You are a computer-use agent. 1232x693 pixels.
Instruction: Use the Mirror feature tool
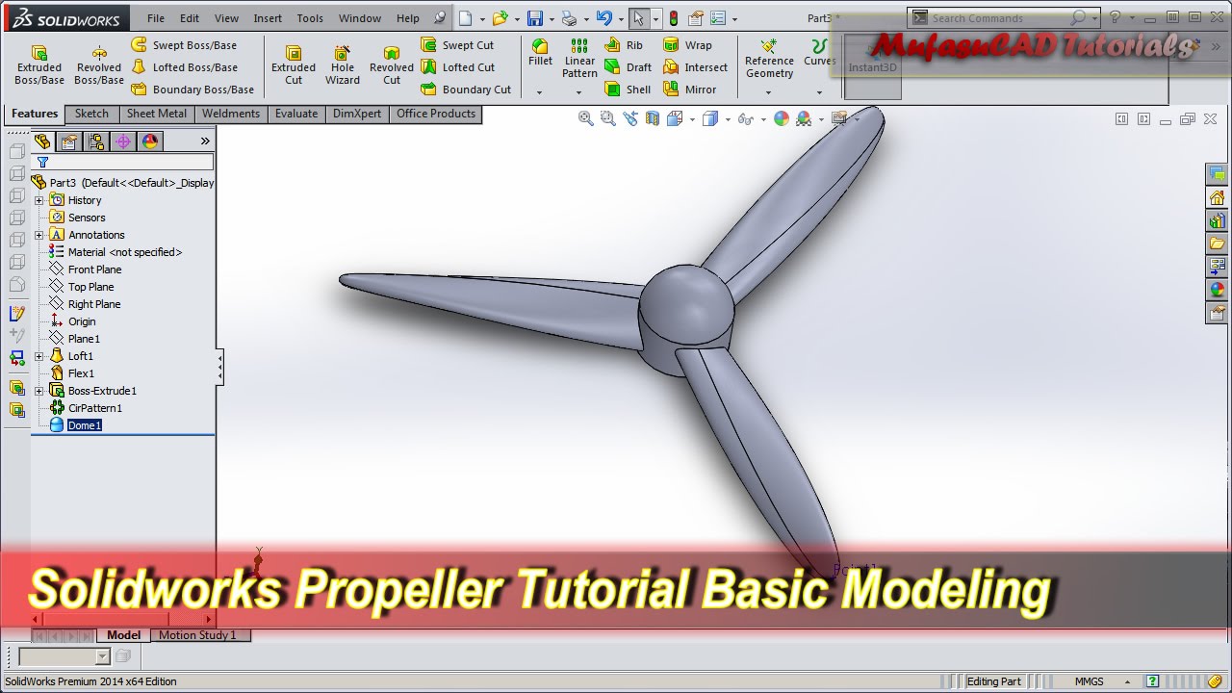pos(689,90)
